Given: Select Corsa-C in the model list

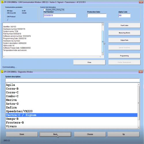Looking at the screenshot, I should click(x=71, y=92).
